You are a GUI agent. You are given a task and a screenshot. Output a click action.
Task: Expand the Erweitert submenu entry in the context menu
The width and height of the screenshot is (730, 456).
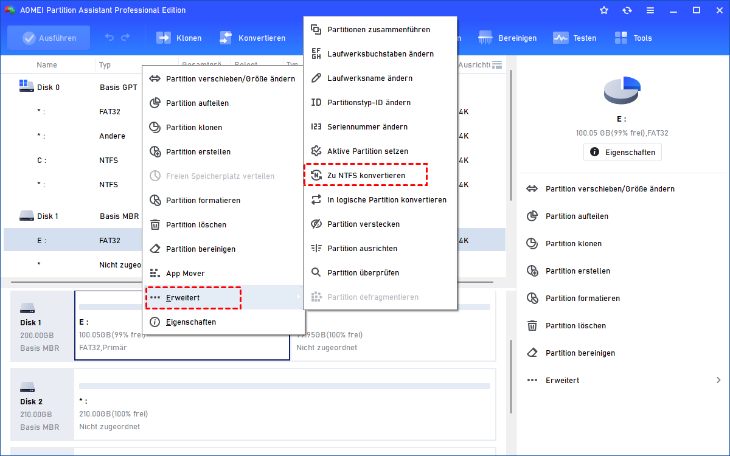(x=223, y=297)
